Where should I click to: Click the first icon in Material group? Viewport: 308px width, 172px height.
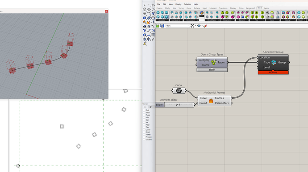point(283,13)
